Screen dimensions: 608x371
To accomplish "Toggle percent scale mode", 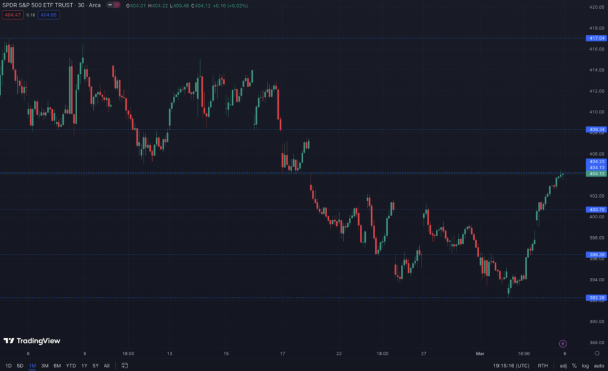I will (x=574, y=366).
